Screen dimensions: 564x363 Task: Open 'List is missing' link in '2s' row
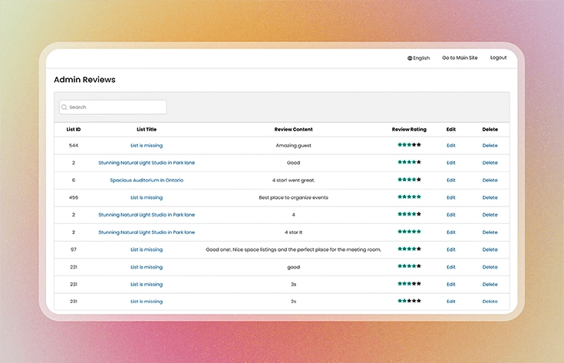coord(147,302)
